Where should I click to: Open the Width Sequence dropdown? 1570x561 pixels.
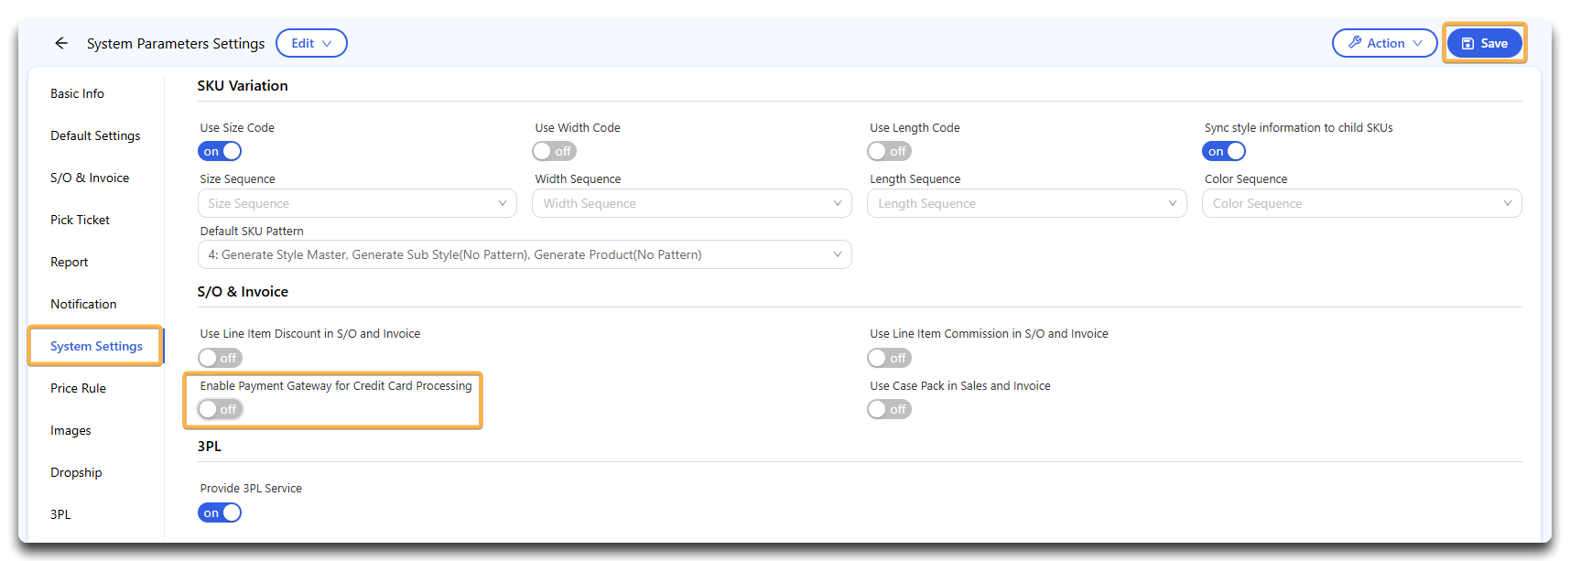(x=692, y=203)
